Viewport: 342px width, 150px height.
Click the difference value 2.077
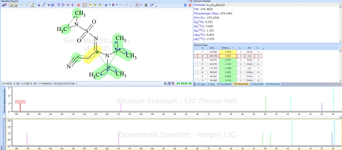[x=228, y=60]
